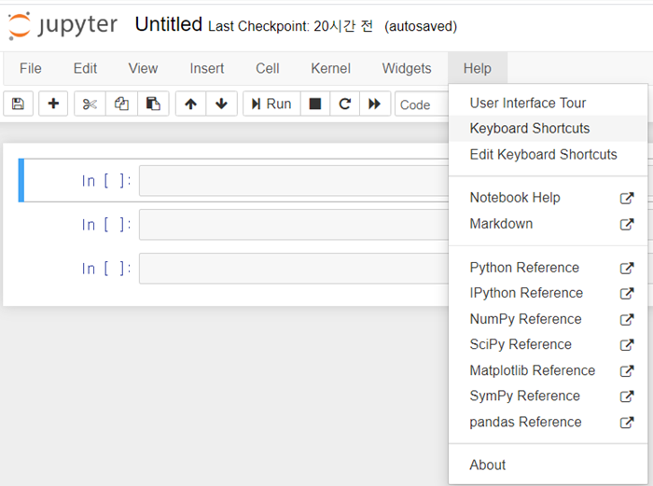Run the selected cell
Image resolution: width=653 pixels, height=486 pixels.
(271, 104)
